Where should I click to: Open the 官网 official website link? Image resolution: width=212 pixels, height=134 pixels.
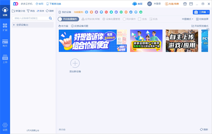[x=39, y=4]
